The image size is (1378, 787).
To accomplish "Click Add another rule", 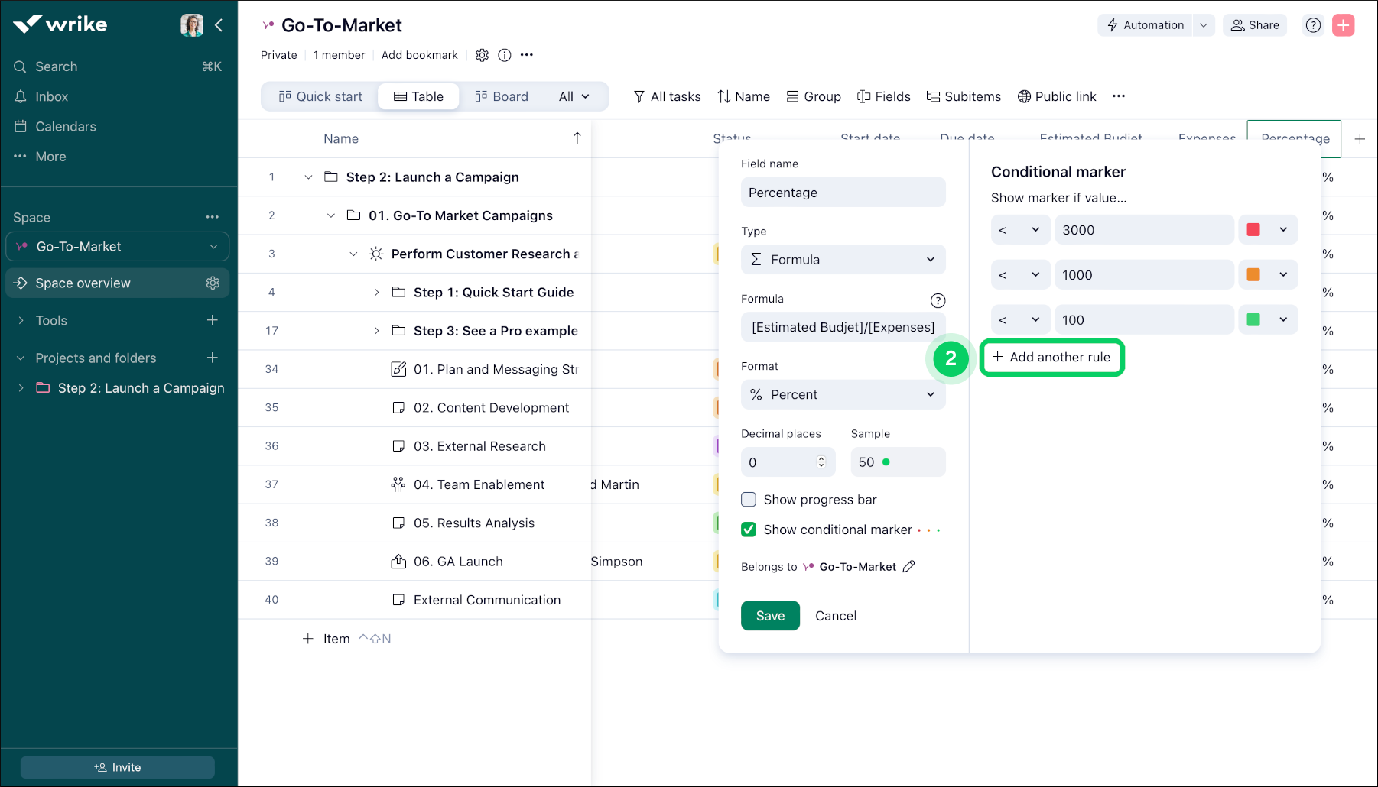I will [1051, 357].
